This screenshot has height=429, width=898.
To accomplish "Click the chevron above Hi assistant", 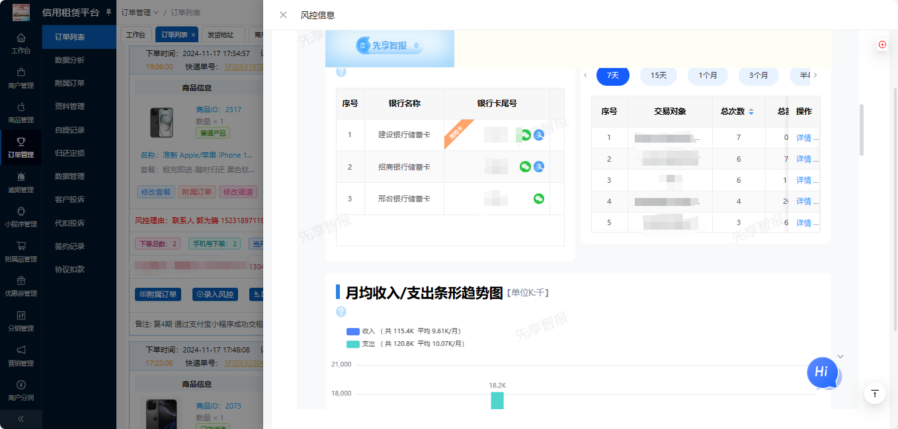I will 840,356.
